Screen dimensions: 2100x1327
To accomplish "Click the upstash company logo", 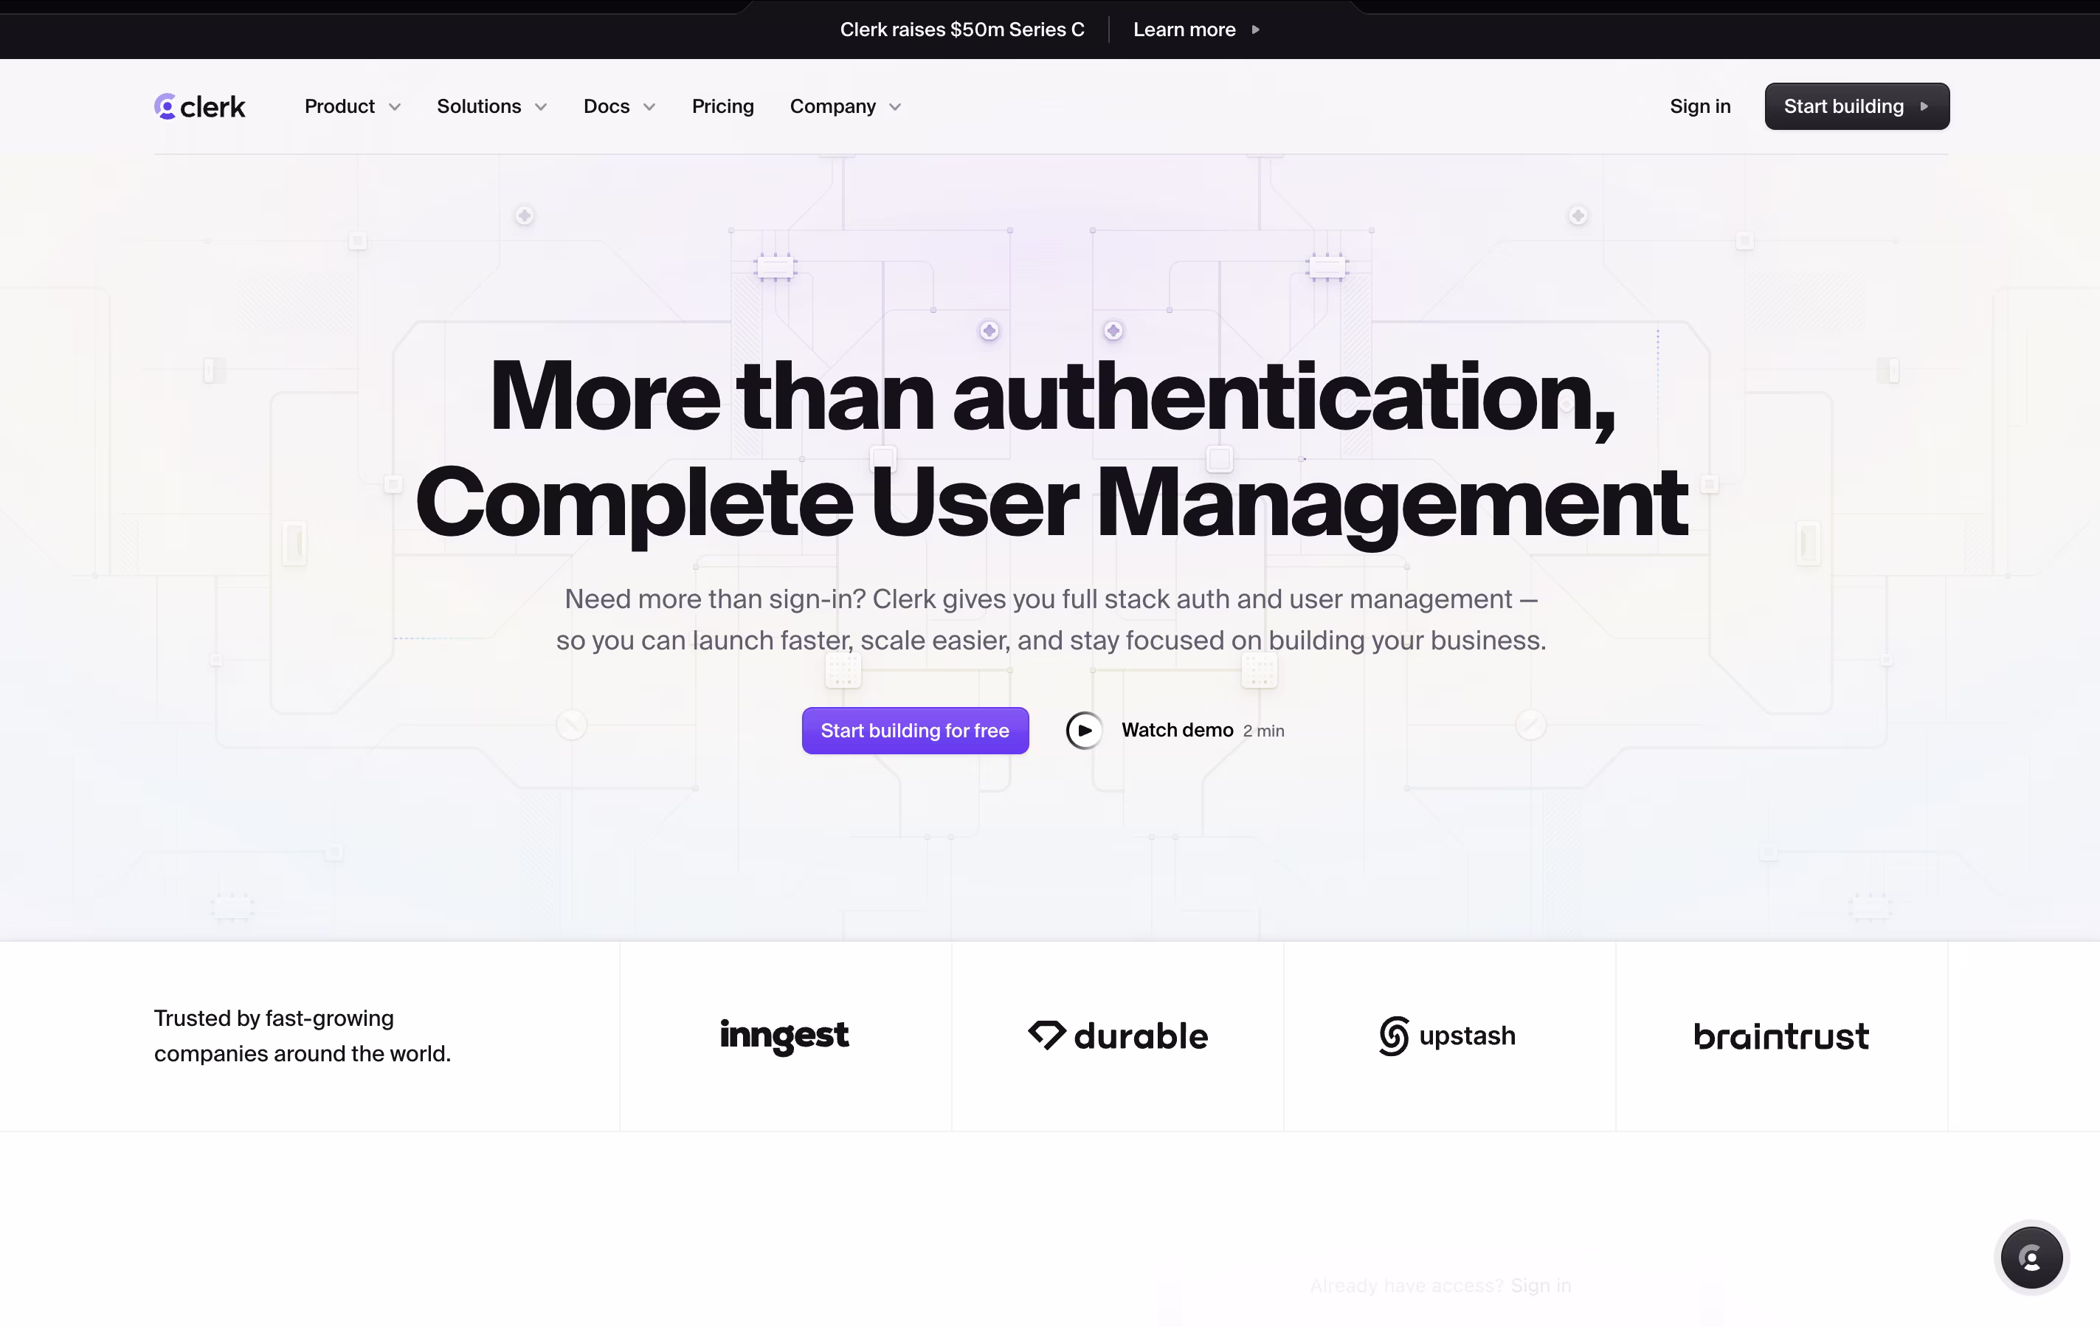I will (1448, 1035).
